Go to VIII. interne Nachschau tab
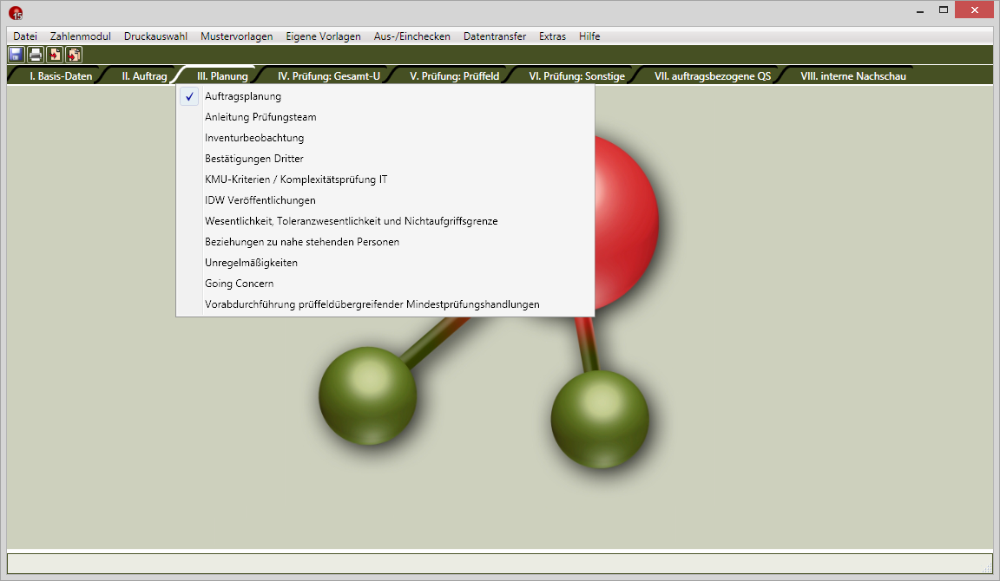This screenshot has height=581, width=1000. point(853,76)
